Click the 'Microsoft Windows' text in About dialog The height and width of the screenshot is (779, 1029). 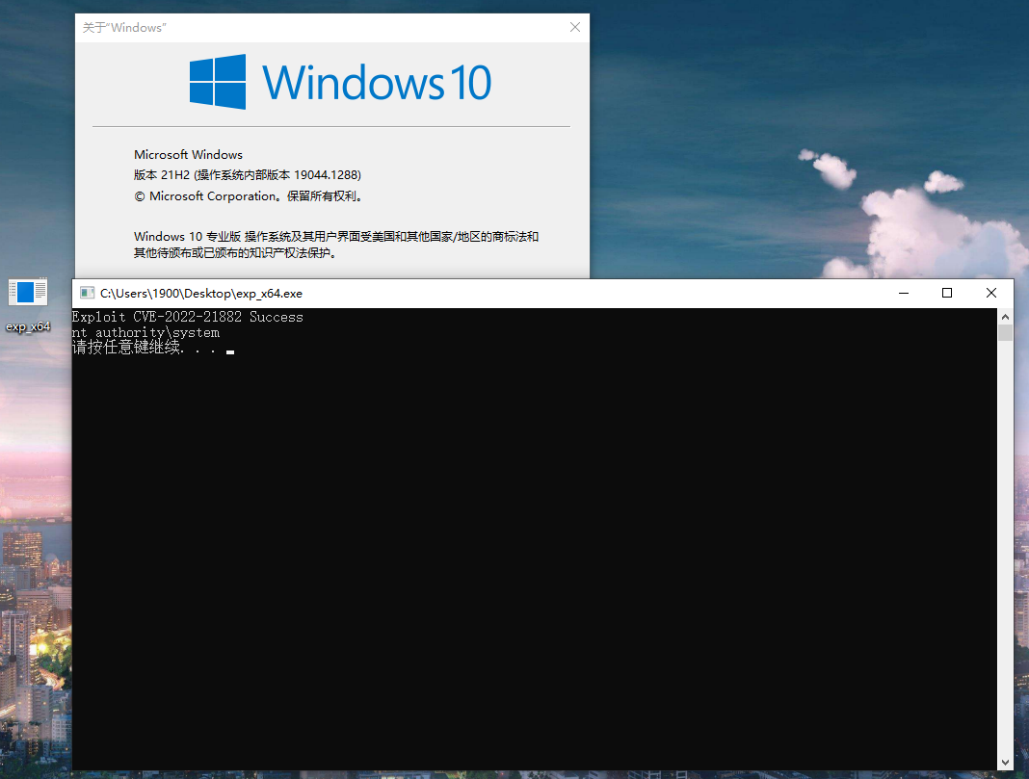188,155
